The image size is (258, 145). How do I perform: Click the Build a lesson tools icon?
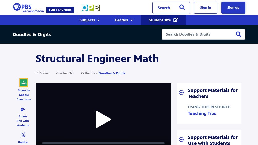[23, 135]
